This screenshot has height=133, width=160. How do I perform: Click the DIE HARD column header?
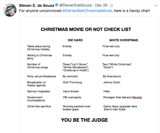75,40
